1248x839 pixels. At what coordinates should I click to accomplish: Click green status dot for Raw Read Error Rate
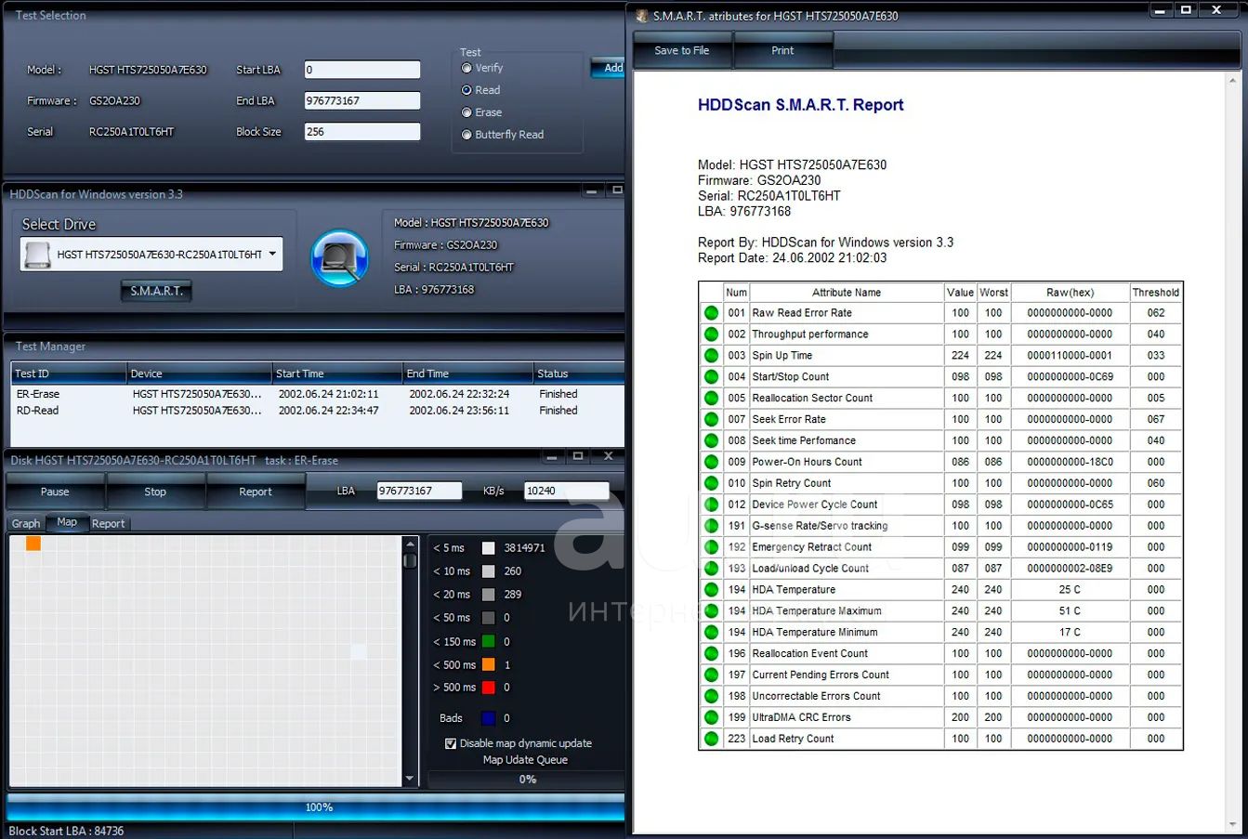click(711, 313)
